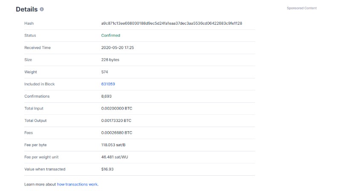Click the Sponsored Content label
The height and width of the screenshot is (191, 341).
pyautogui.click(x=302, y=8)
